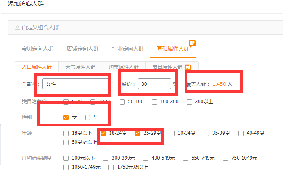Click the icon beside 自定义组合人群
The height and width of the screenshot is (192, 283).
tap(17, 27)
